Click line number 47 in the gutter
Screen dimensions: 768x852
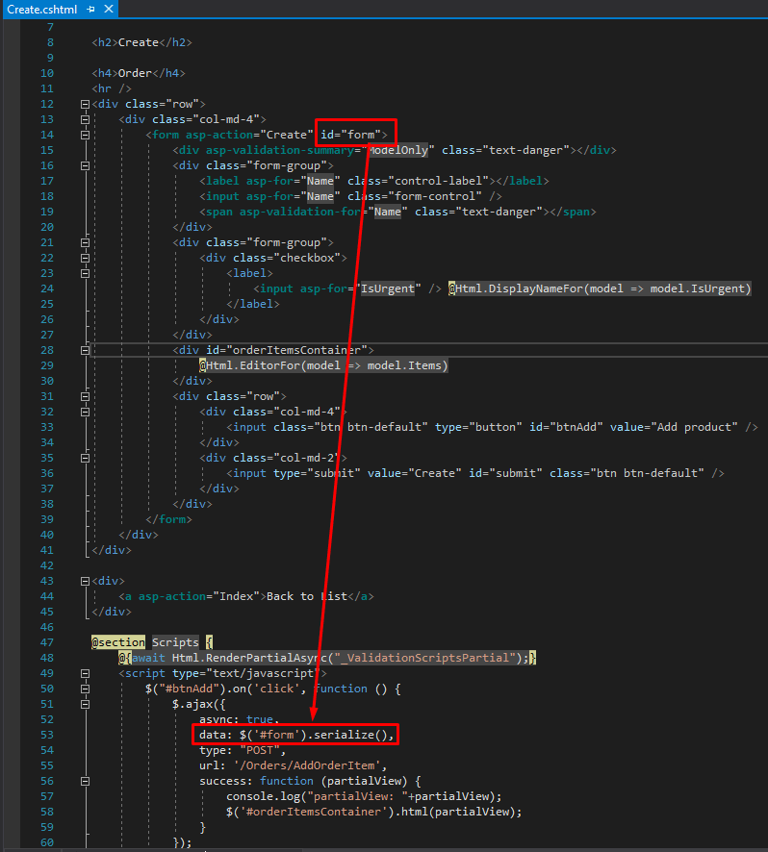click(47, 642)
